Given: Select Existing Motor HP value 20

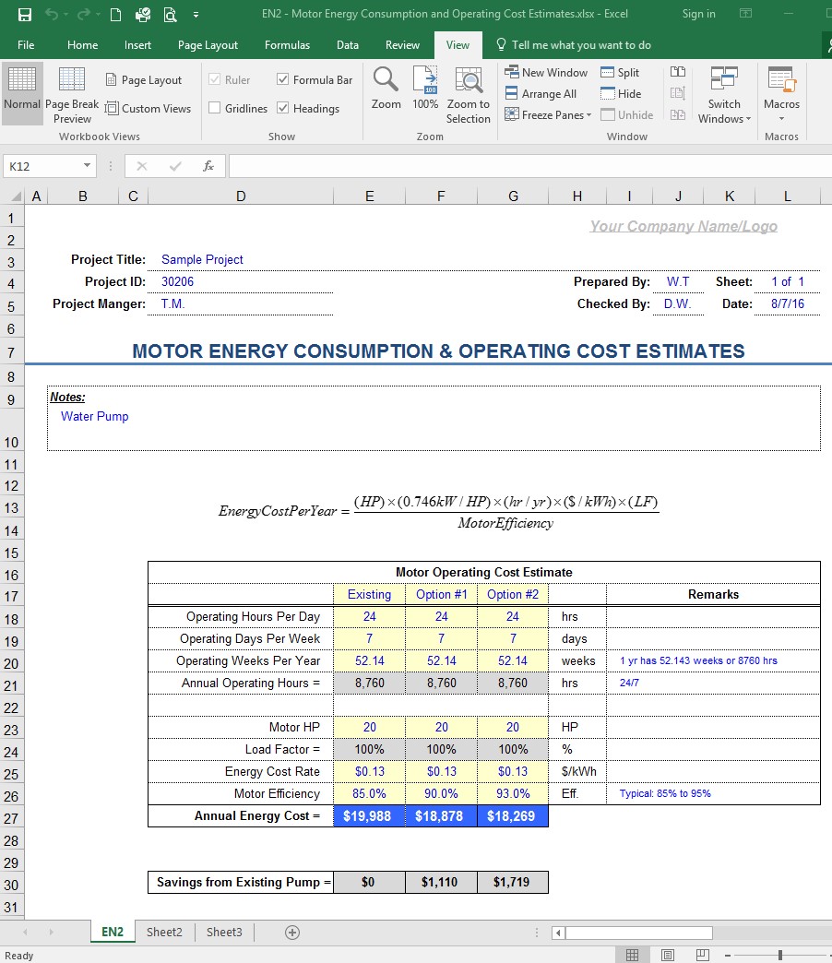Looking at the screenshot, I should 369,727.
